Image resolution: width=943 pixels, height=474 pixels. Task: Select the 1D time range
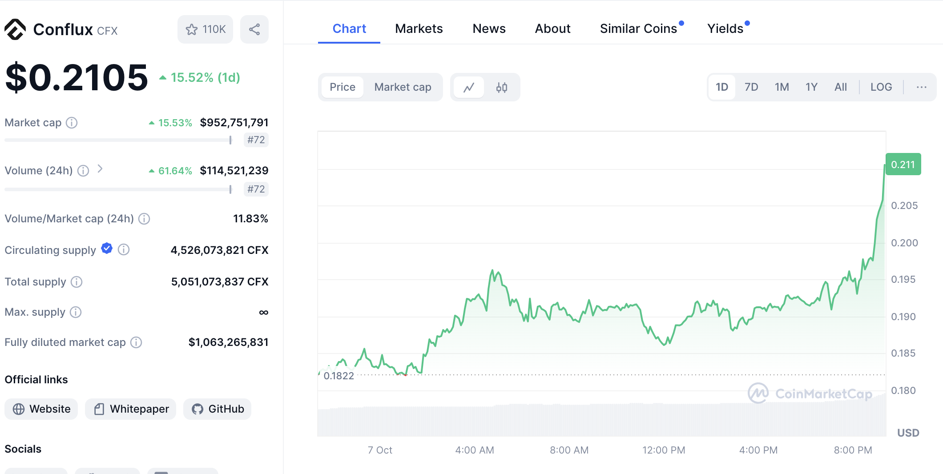(722, 87)
